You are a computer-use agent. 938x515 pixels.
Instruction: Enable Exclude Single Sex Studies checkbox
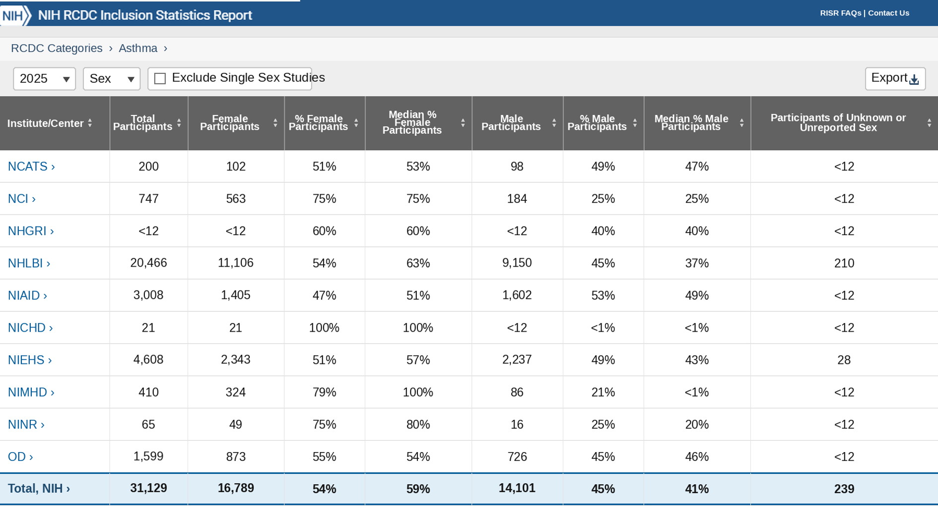(x=160, y=78)
